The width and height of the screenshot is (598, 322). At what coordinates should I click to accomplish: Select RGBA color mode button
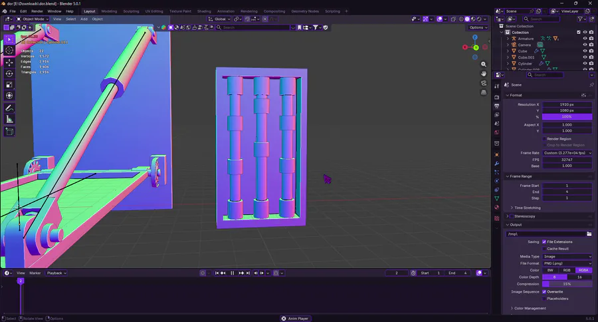coord(583,270)
